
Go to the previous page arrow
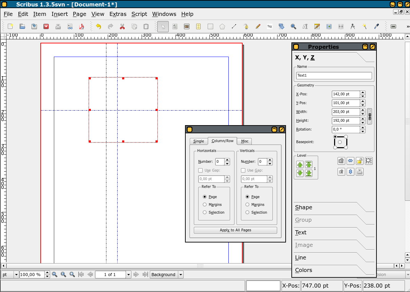[x=90, y=274]
